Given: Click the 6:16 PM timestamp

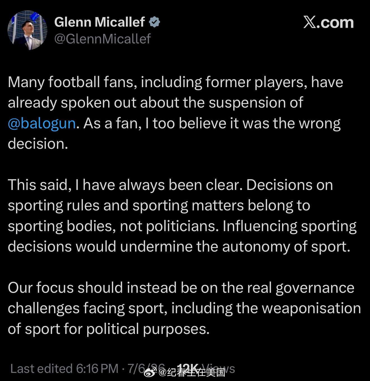Looking at the screenshot, I should coord(97,368).
